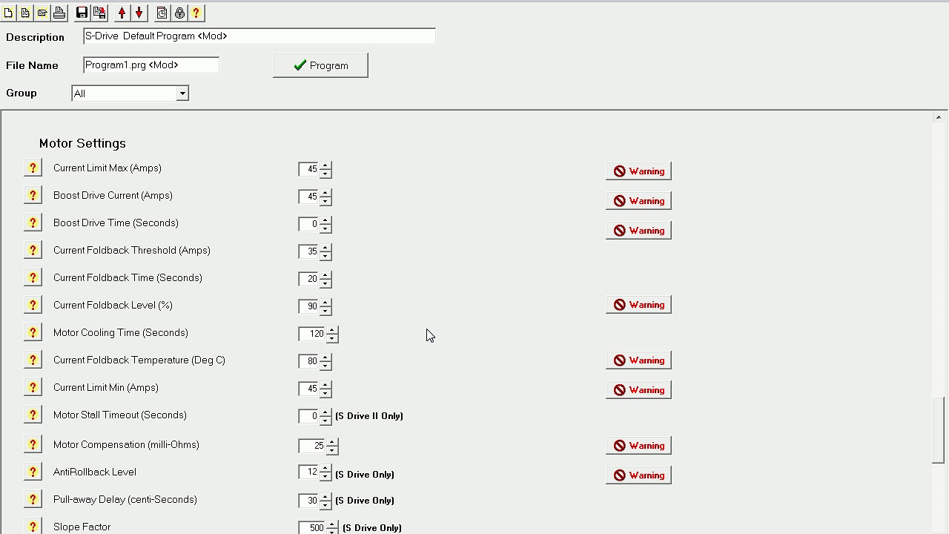
Task: Open help for Motor Stall Timeout
Action: click(x=33, y=415)
